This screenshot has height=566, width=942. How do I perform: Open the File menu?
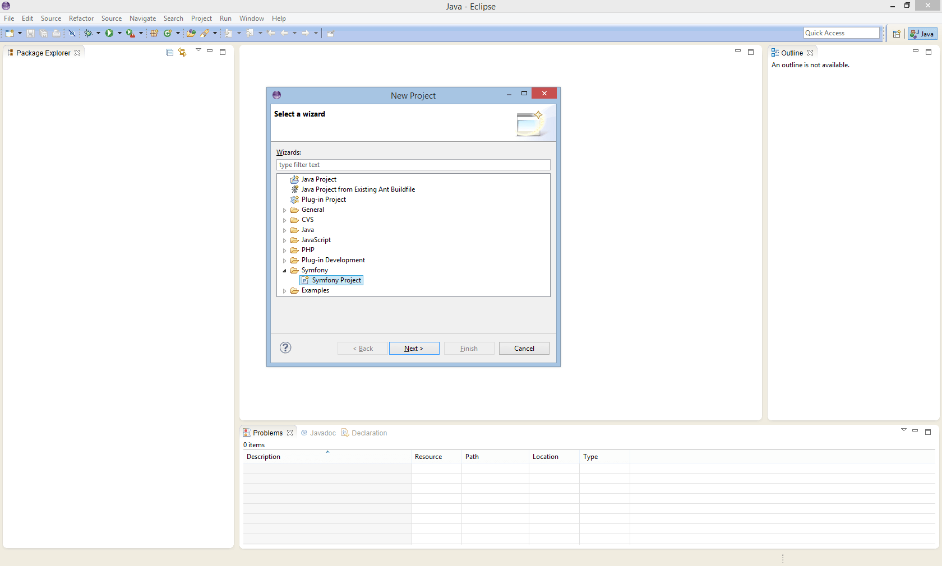click(9, 18)
